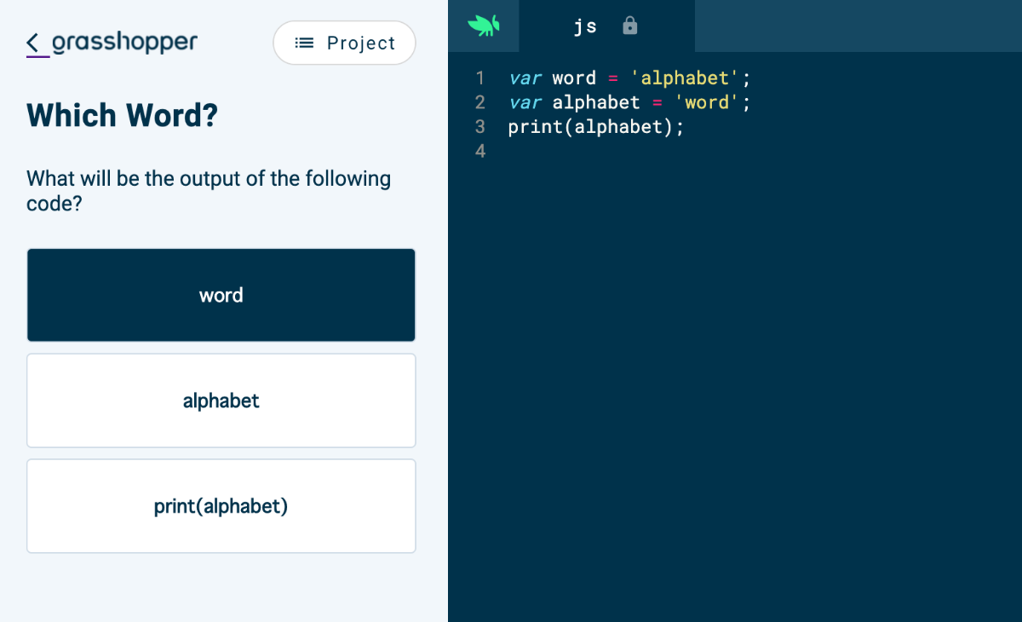Screen dimensions: 1022x622
Task: Click the list icon in Project button
Action: 304,43
